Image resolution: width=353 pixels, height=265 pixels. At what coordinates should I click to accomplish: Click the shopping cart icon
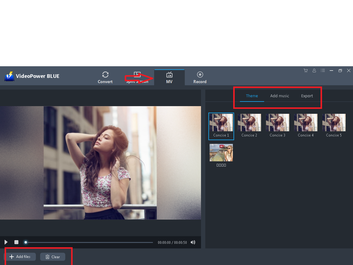point(306,71)
